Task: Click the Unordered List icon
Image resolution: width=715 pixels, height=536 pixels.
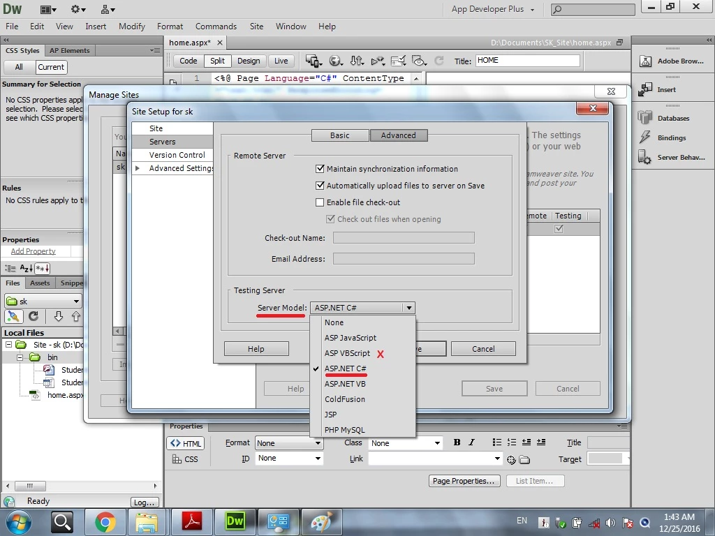Action: [x=496, y=442]
